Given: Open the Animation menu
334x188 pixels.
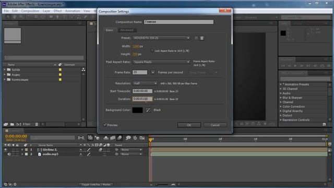Looking at the screenshot, I should point(73,11).
